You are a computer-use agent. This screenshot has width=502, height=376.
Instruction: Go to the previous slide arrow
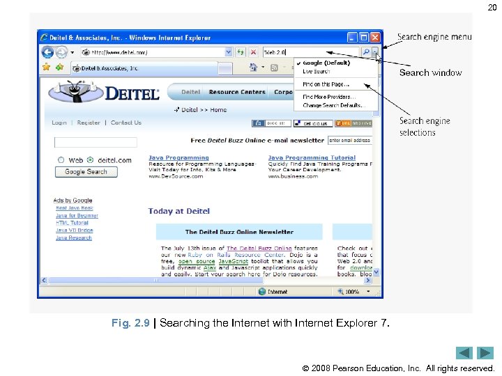point(464,353)
